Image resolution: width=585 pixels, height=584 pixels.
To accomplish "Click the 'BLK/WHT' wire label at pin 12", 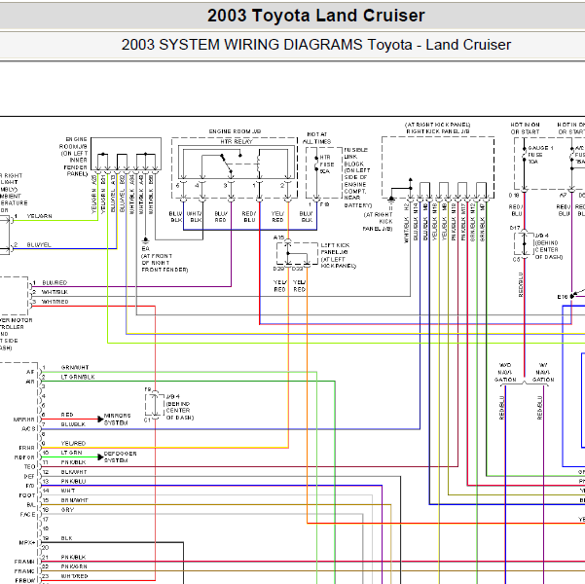I will click(x=74, y=472).
